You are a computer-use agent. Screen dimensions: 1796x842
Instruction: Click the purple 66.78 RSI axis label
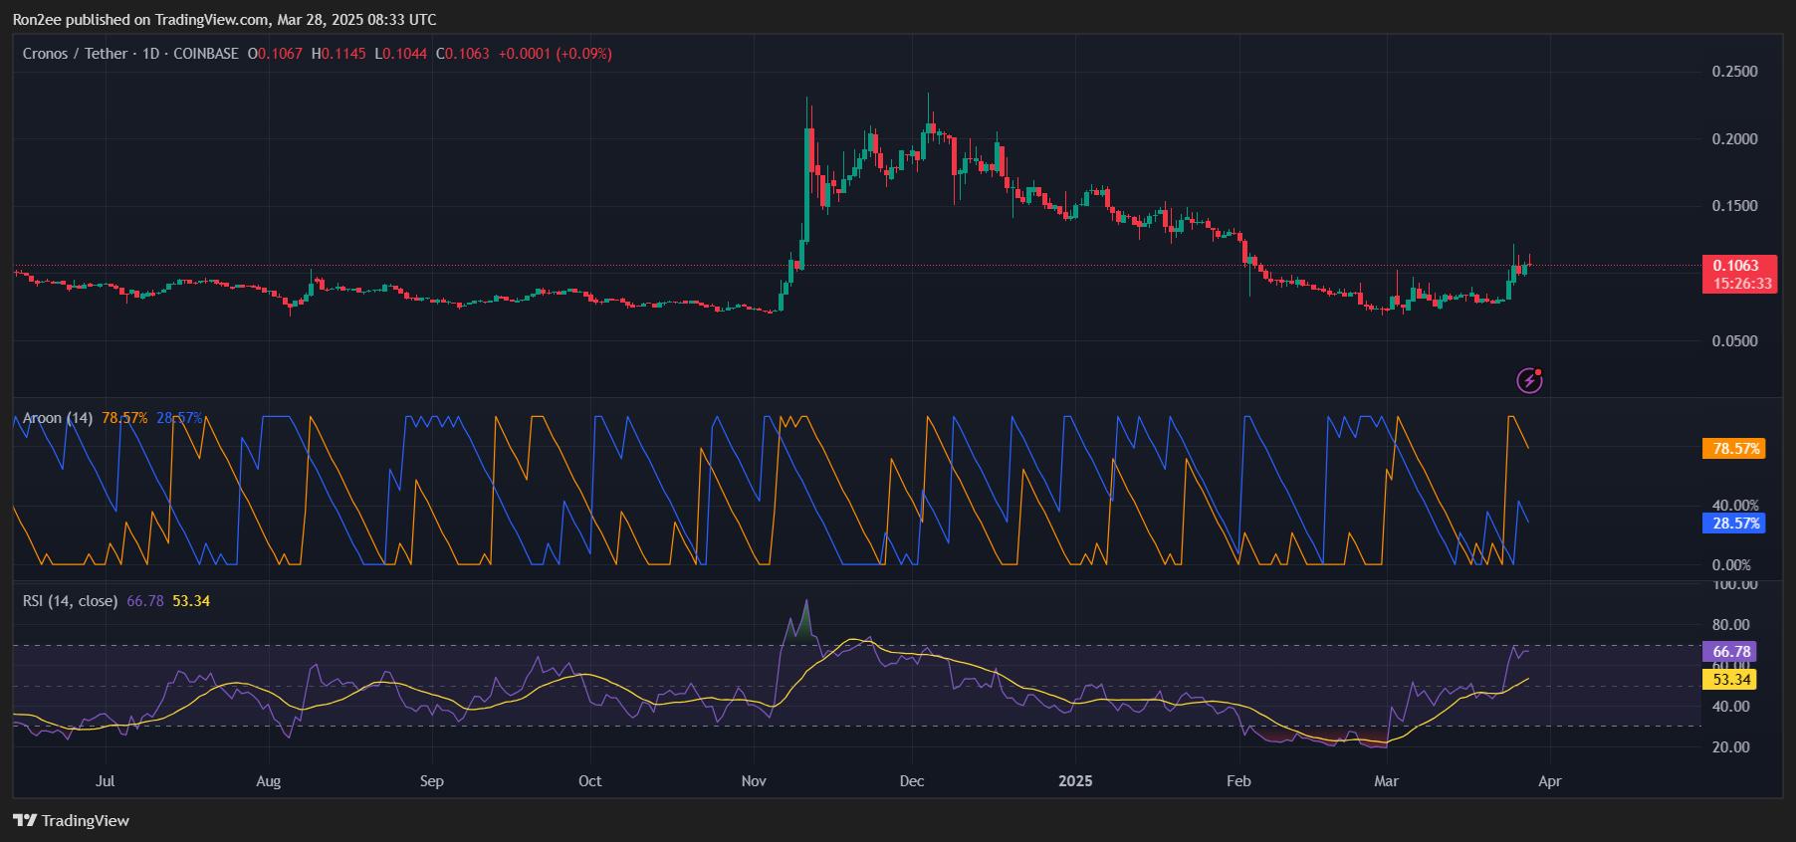[1730, 652]
